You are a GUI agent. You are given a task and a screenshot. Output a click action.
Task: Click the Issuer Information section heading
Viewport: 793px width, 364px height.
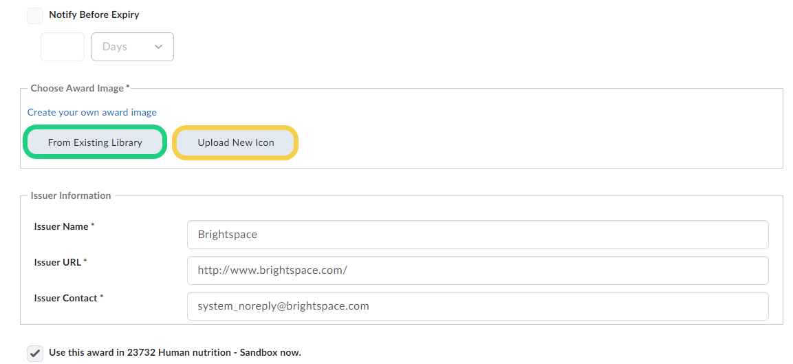[x=71, y=196]
